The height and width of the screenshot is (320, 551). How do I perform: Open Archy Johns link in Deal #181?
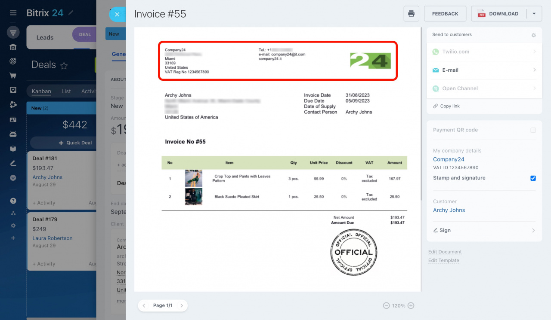click(x=47, y=177)
